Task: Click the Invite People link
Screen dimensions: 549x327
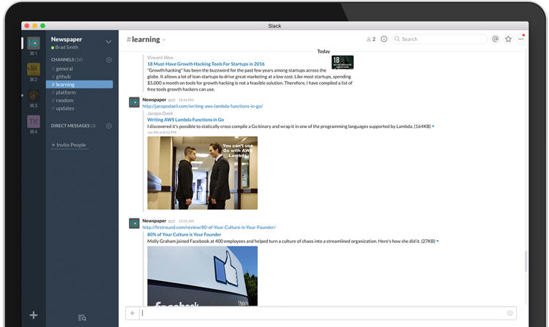Action: click(x=69, y=145)
